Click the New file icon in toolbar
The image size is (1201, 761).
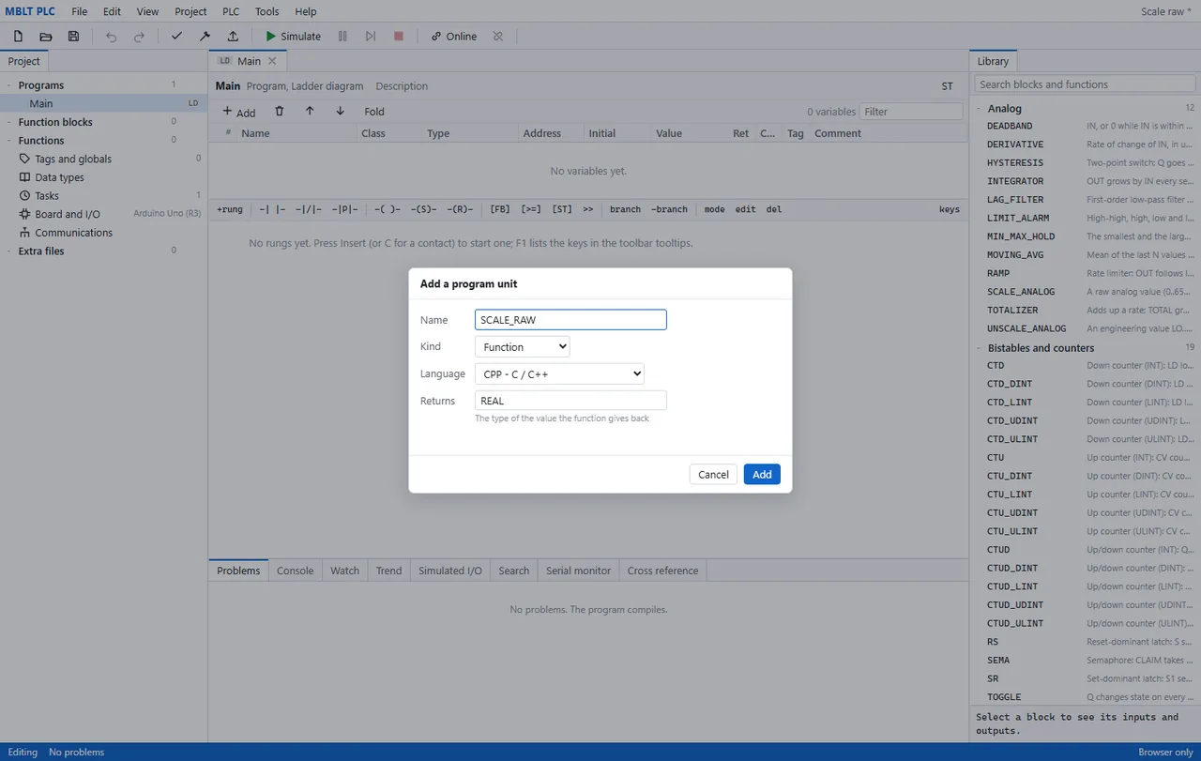18,37
